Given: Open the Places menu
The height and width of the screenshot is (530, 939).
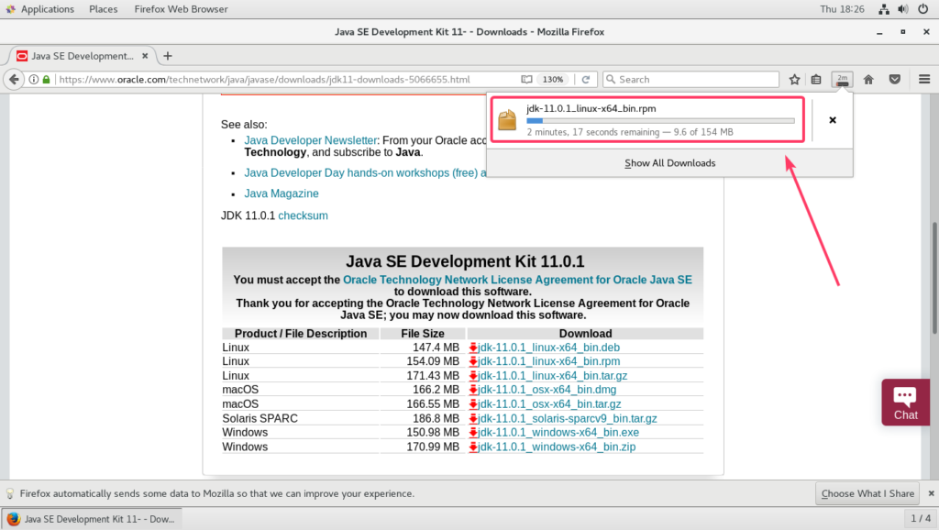Looking at the screenshot, I should coord(103,9).
